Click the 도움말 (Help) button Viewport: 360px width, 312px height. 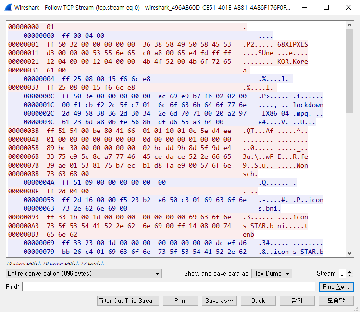[x=336, y=300]
